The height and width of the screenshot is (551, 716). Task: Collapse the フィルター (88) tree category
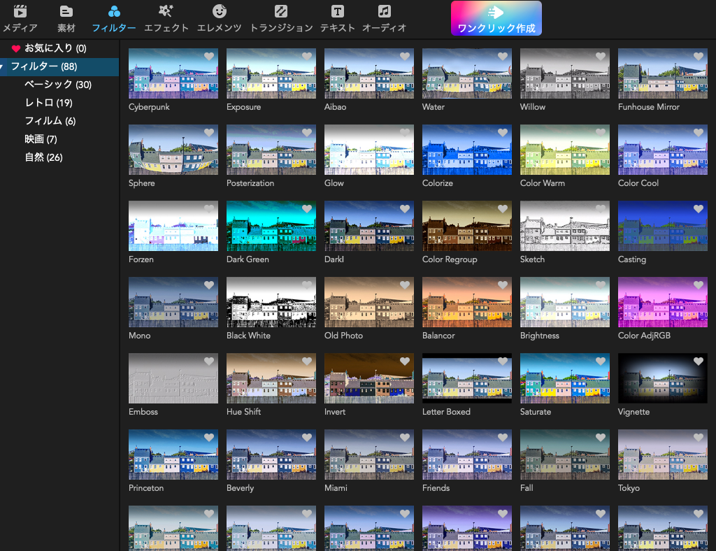point(3,67)
